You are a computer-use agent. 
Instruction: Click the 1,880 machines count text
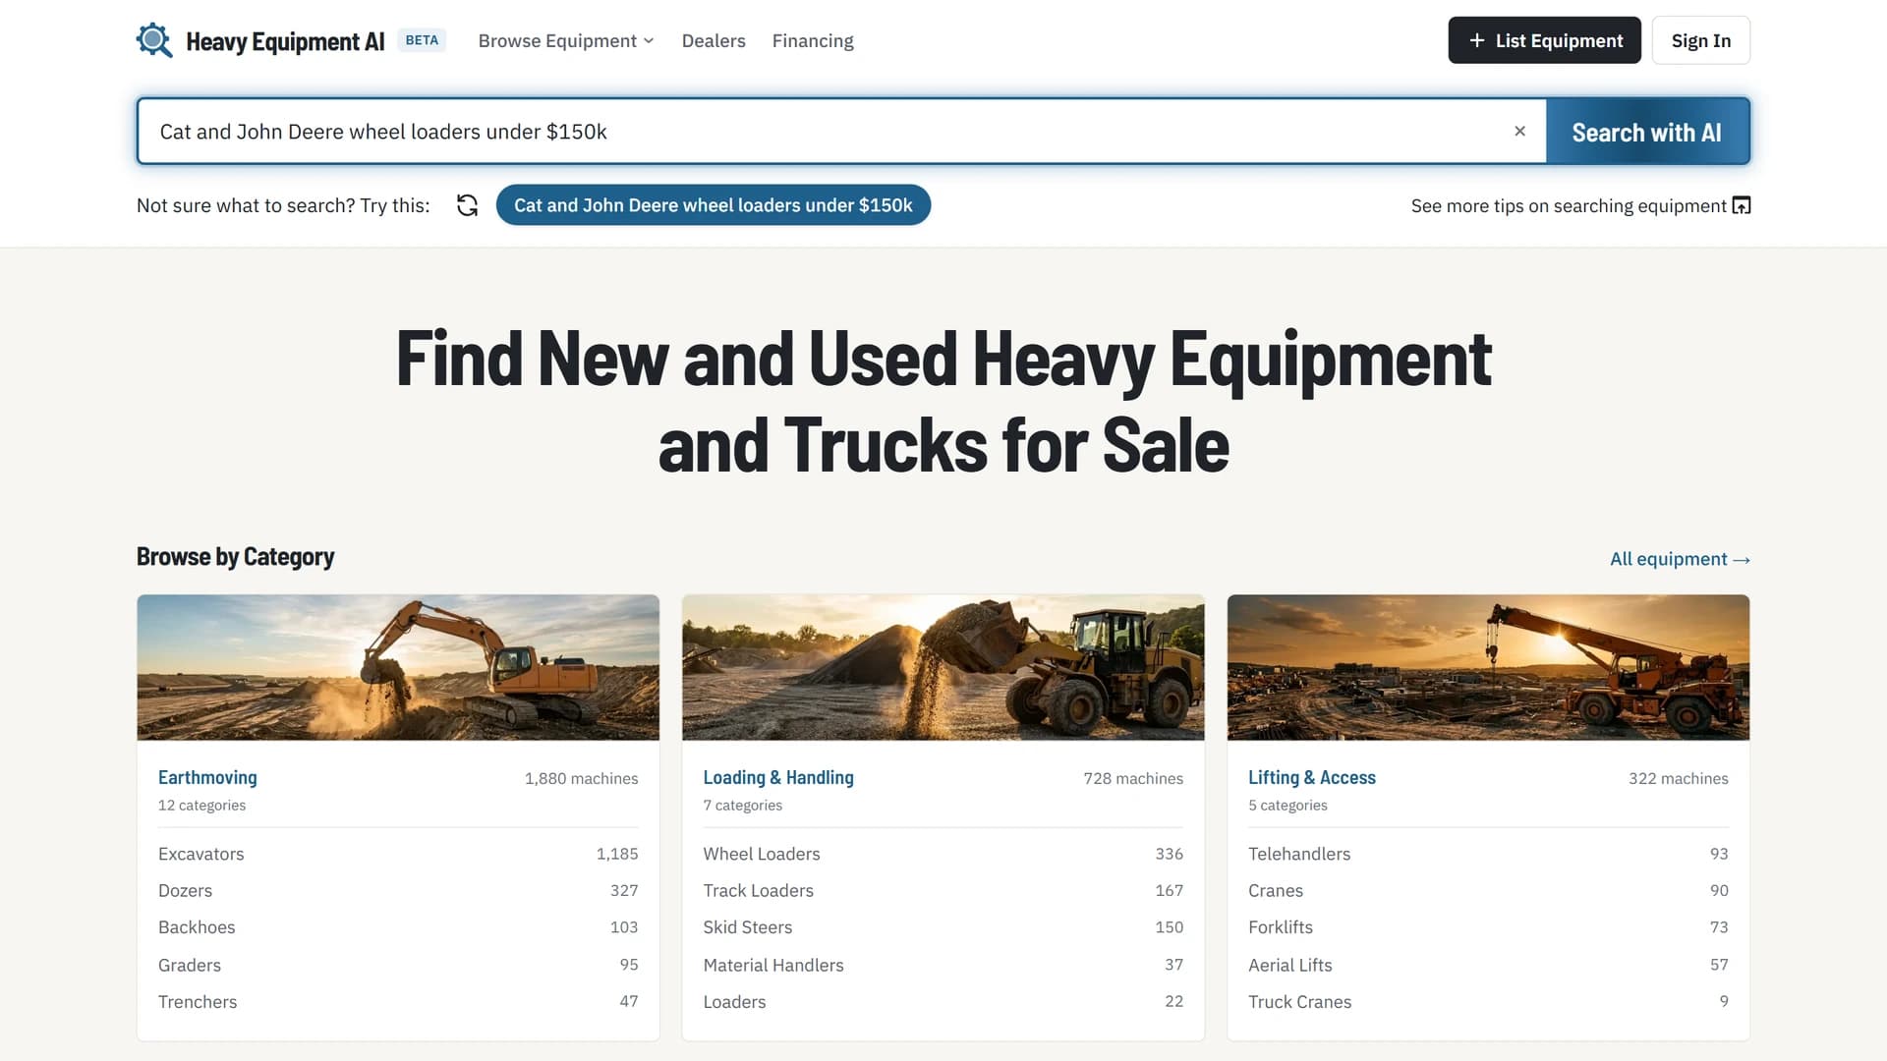click(581, 778)
